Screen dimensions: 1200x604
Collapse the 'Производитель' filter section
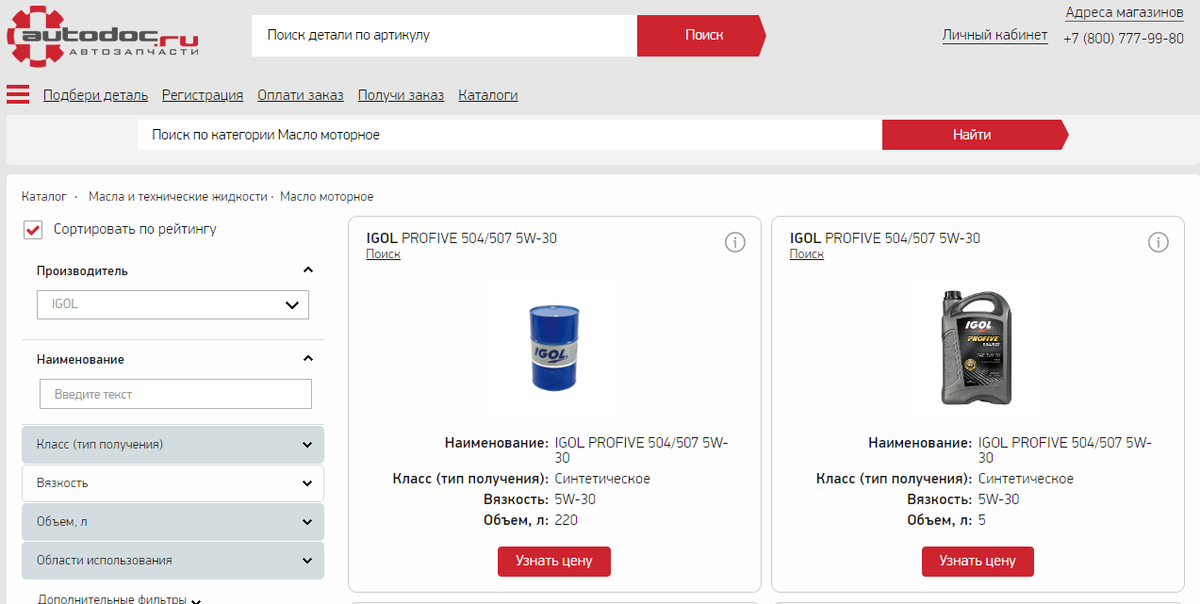307,270
